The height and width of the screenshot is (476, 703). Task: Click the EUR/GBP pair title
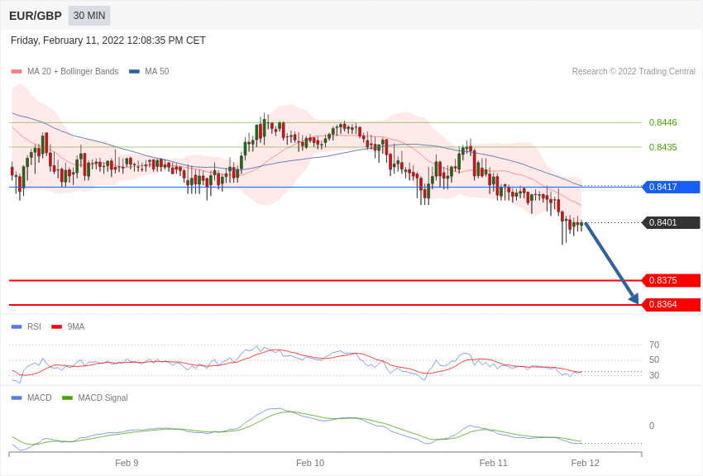[x=36, y=17]
